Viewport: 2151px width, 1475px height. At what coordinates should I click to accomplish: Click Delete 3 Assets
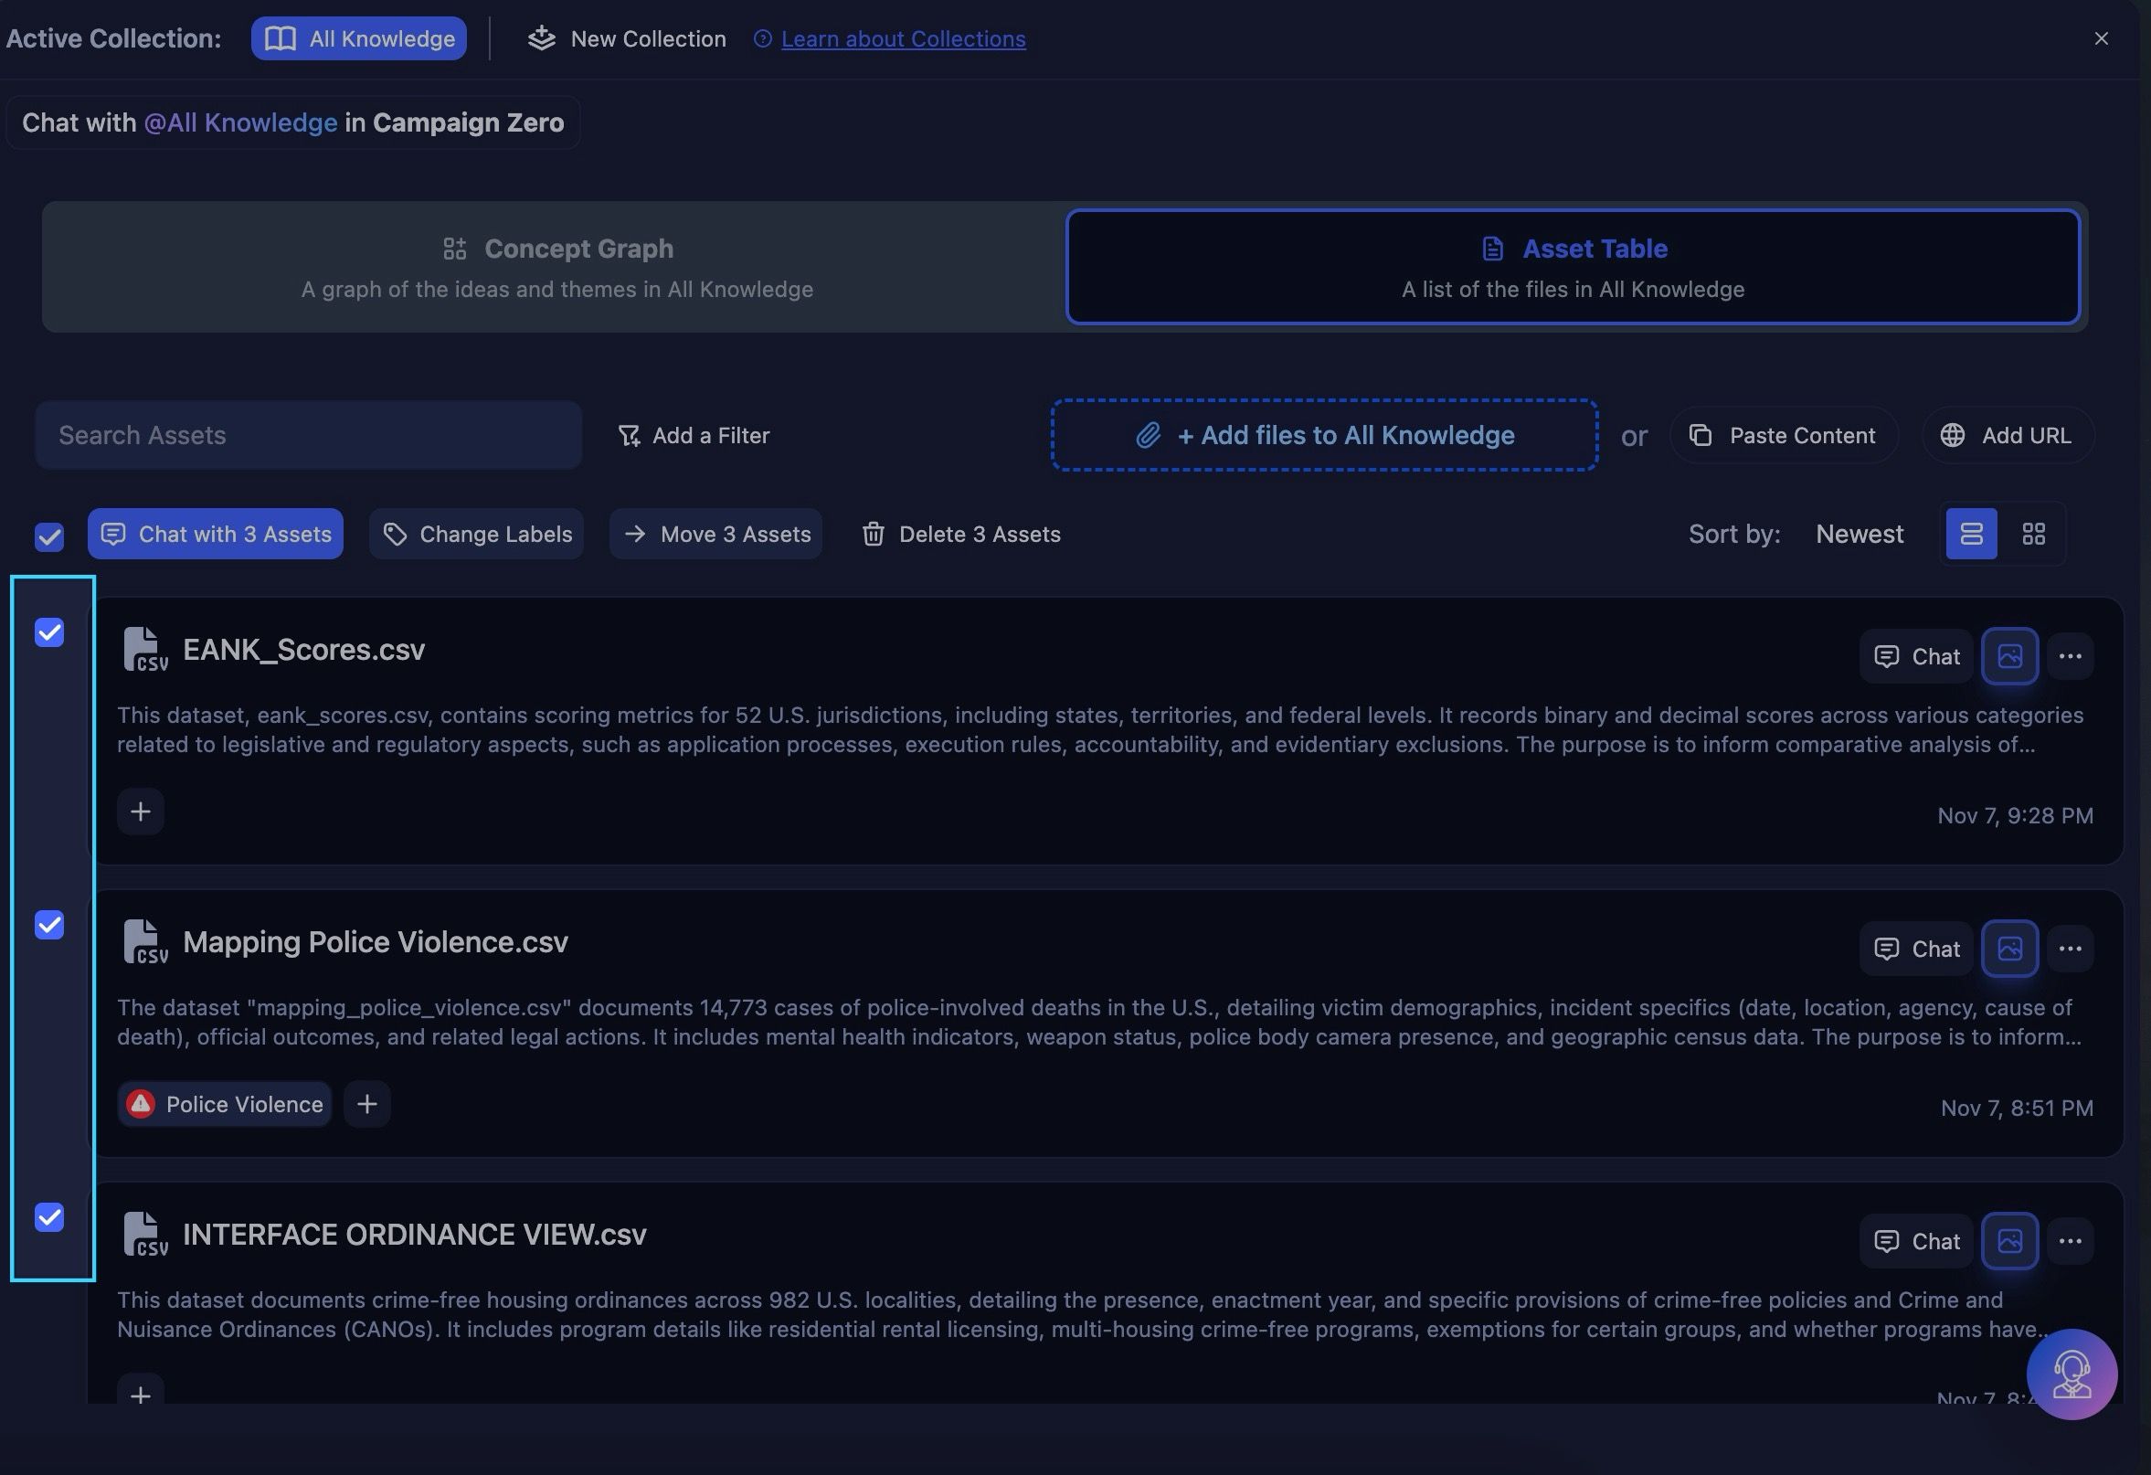pos(960,534)
